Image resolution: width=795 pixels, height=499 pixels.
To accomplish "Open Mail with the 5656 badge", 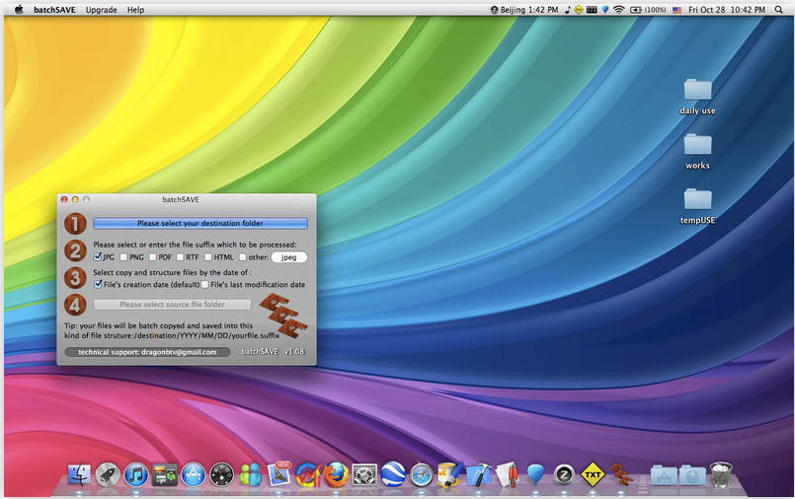I will point(279,474).
